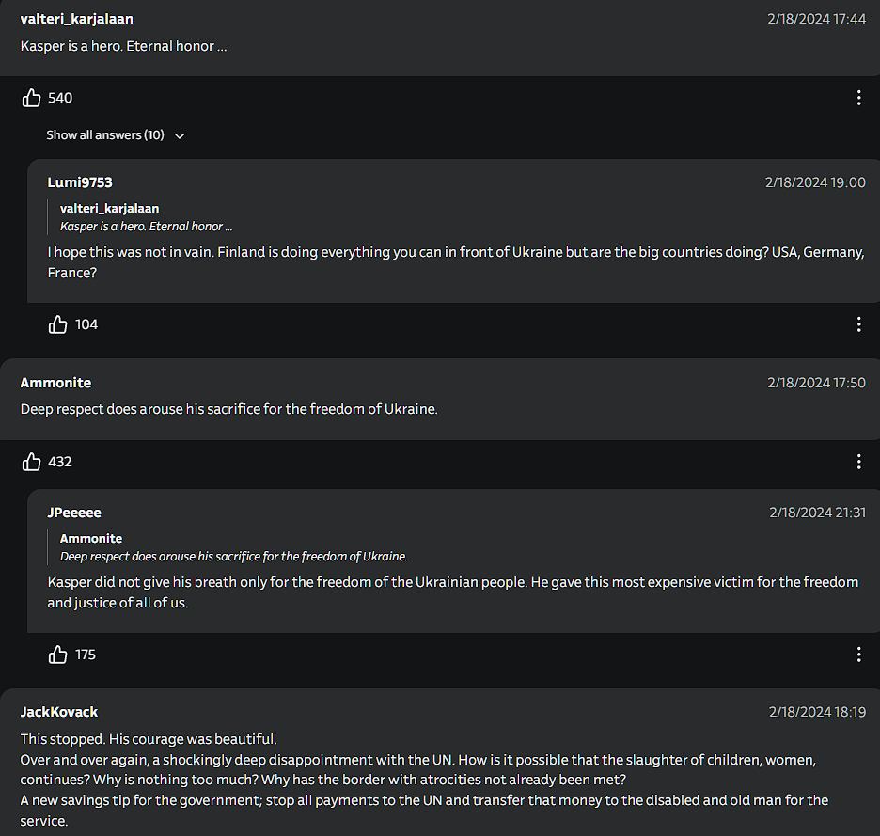The height and width of the screenshot is (836, 880).
Task: Click the 540 like count
Action: [x=60, y=98]
